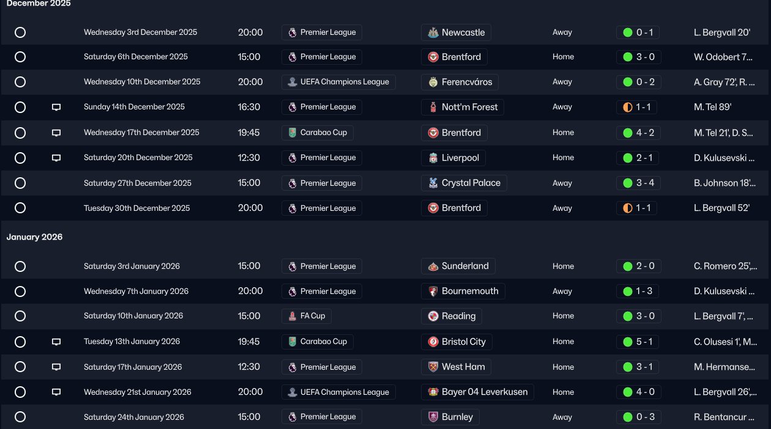Select radio circle for Sunderland match row
771x429 pixels.
[20, 266]
